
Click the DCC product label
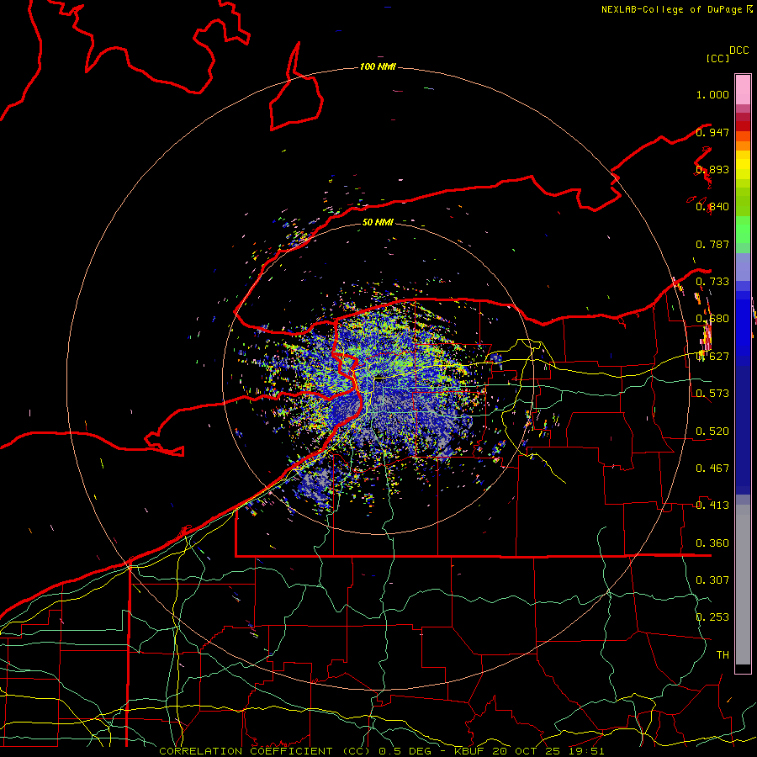click(x=739, y=50)
